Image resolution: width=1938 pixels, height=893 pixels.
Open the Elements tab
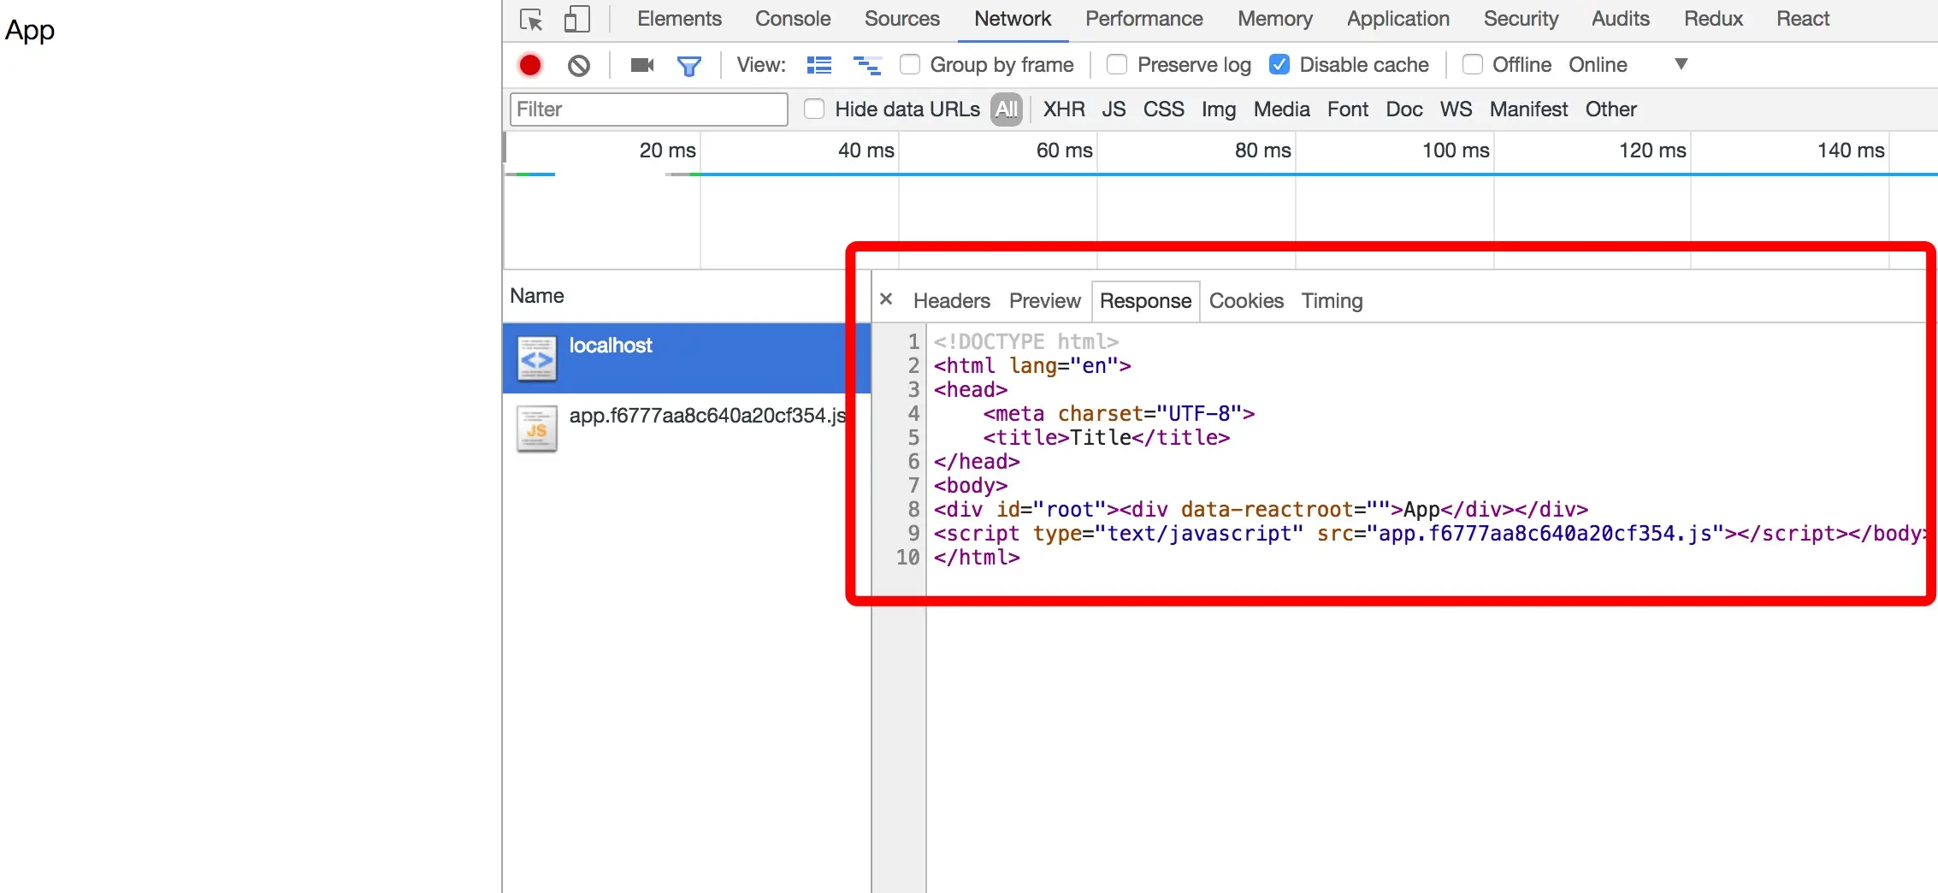point(679,19)
